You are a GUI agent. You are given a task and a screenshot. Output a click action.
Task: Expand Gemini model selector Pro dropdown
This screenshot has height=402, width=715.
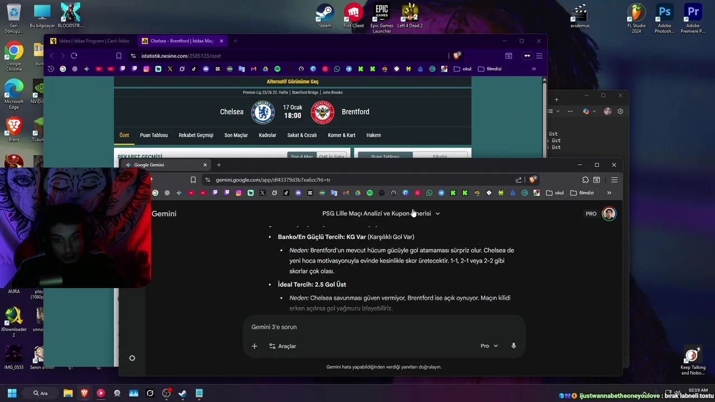pyautogui.click(x=489, y=346)
